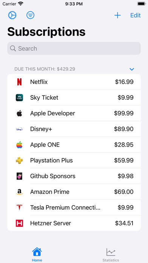Open Github Sponsors entry
This screenshot has width=148, height=263.
point(74,176)
